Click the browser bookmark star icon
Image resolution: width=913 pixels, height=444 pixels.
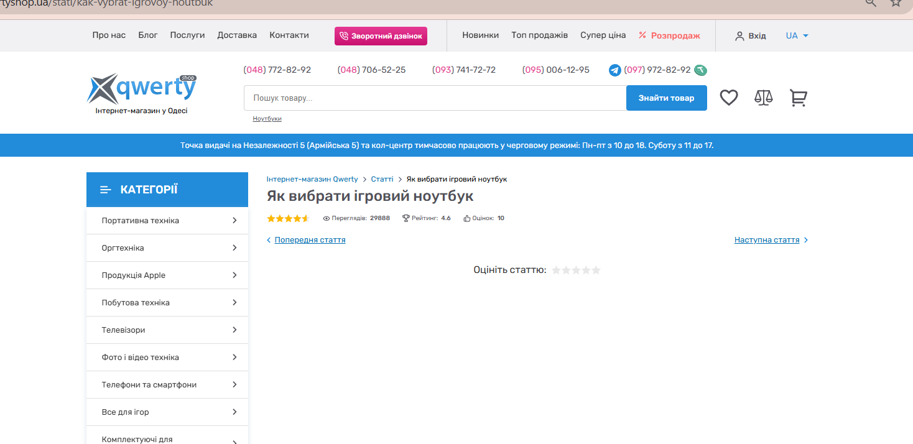coord(896,2)
